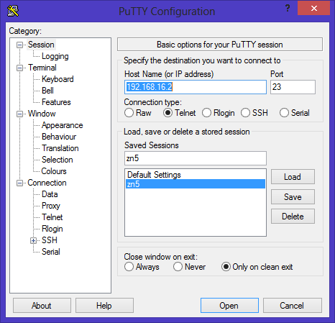Collapse the Session tree node

click(x=19, y=45)
